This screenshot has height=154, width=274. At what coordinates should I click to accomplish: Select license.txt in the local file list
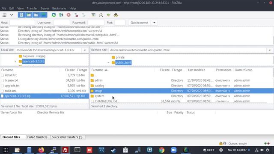click(x=45, y=80)
